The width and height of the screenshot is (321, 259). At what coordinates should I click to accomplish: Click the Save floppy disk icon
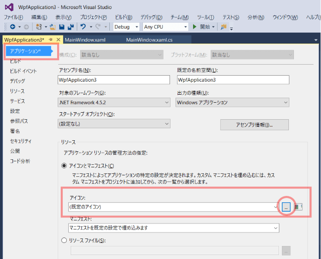click(62, 27)
